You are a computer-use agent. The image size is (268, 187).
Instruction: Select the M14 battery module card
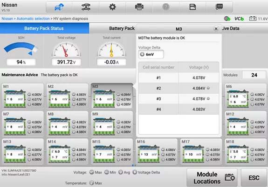tap(67, 151)
